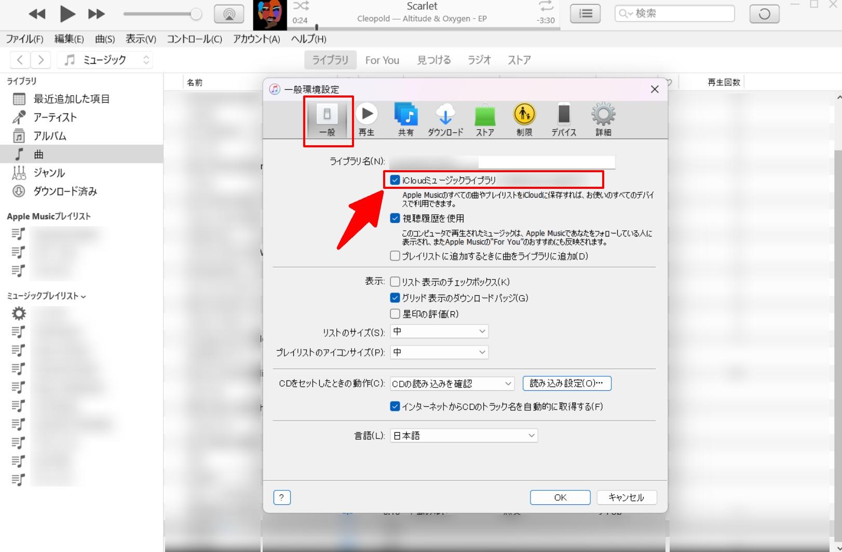Go back with the left navigation arrow
842x552 pixels.
pyautogui.click(x=20, y=60)
